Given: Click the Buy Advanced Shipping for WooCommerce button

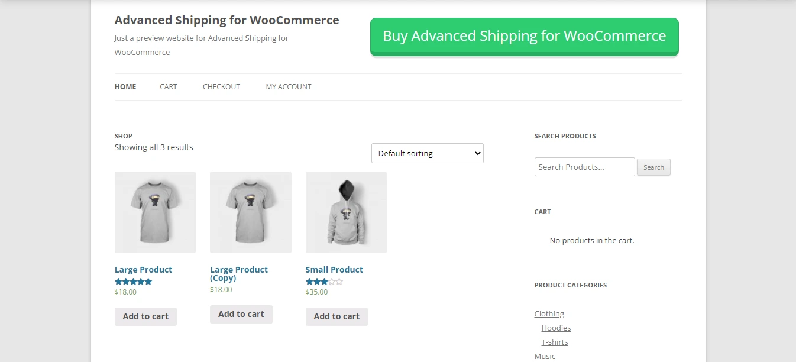Looking at the screenshot, I should click(x=524, y=36).
